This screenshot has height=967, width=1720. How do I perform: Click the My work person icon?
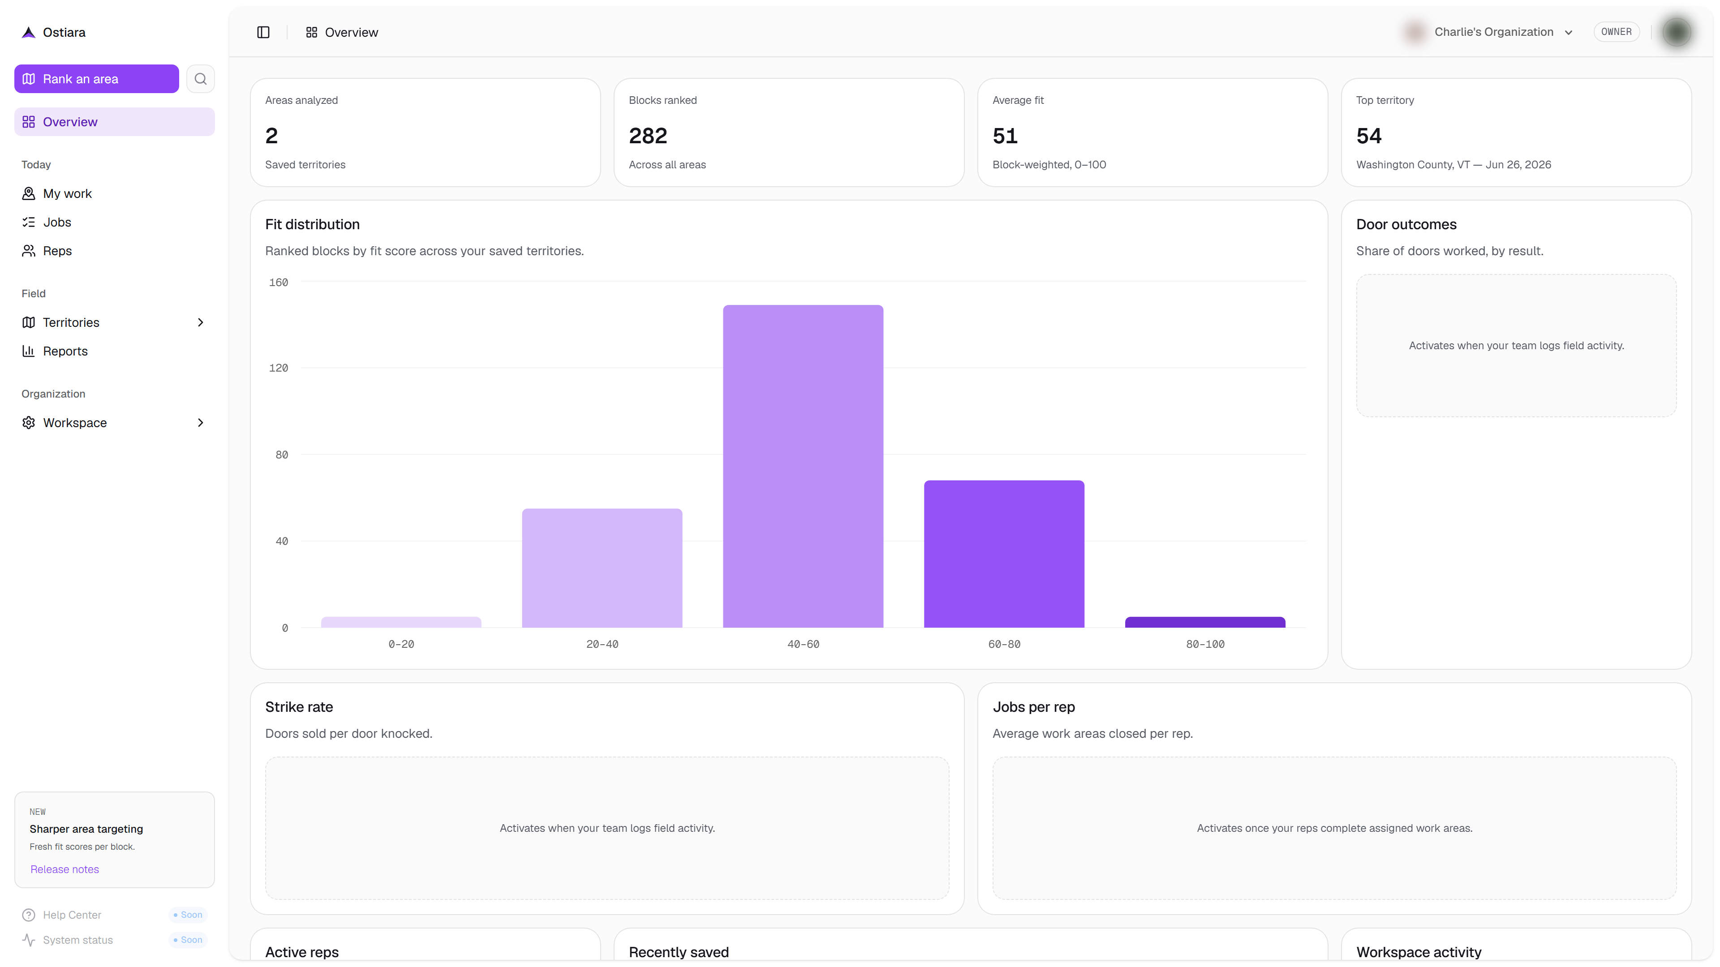pyautogui.click(x=28, y=193)
